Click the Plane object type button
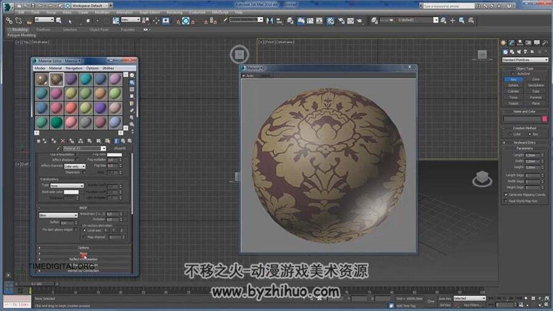Viewport: 553px width, 311px height. [x=536, y=103]
